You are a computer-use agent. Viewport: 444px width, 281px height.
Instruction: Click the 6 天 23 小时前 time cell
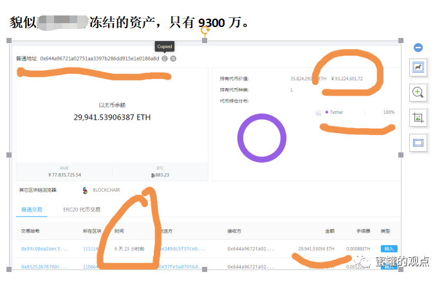point(129,249)
